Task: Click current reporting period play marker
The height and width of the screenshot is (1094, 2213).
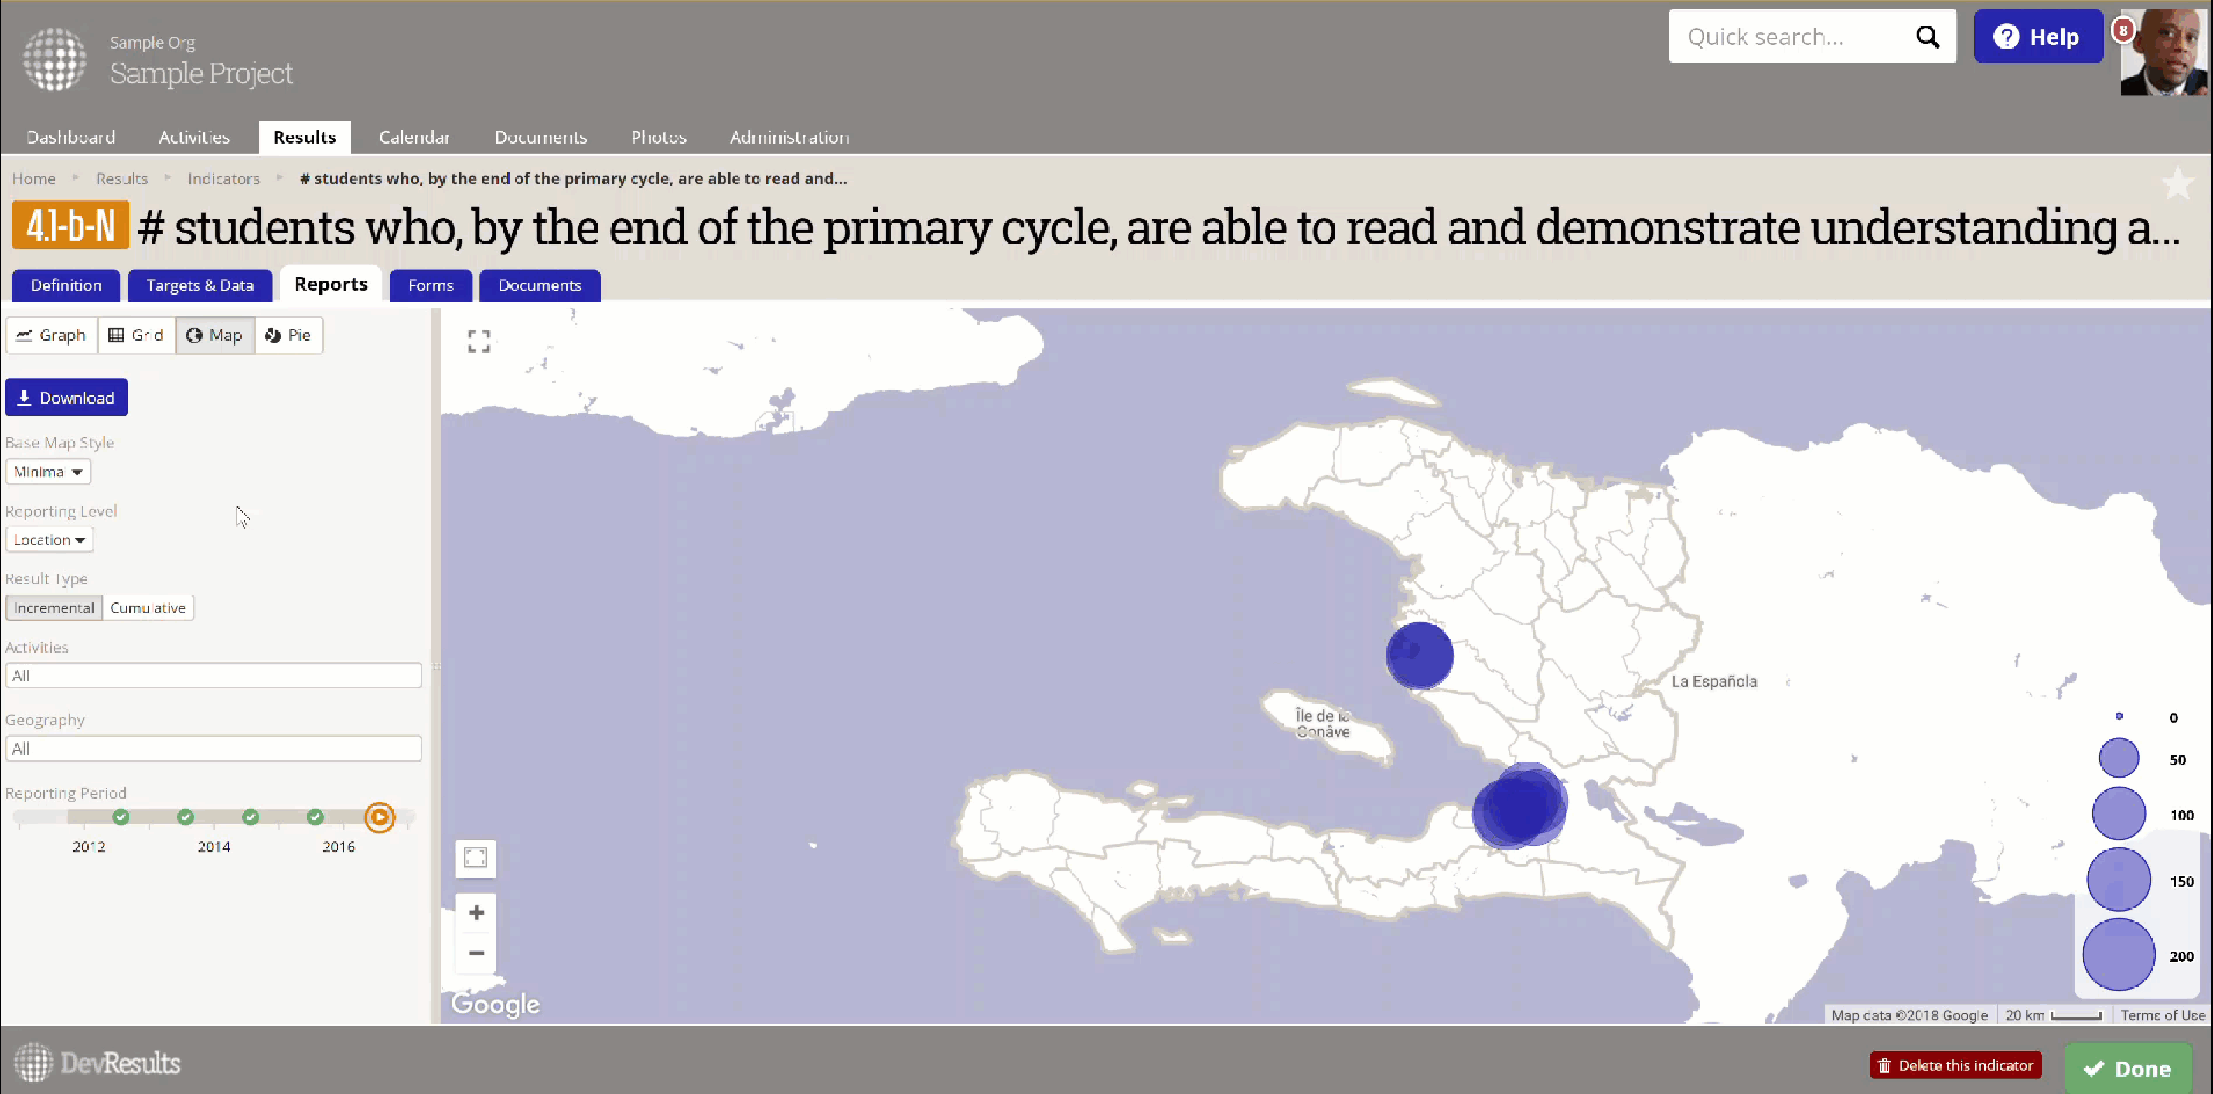Action: tap(380, 816)
